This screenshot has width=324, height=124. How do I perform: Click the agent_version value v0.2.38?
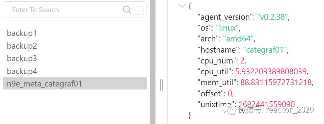pyautogui.click(x=272, y=17)
